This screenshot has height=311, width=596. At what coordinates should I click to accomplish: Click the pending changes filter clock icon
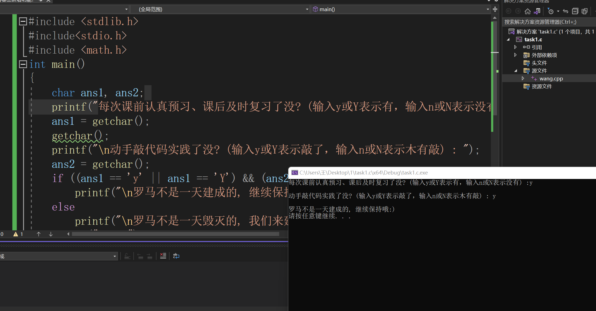click(x=551, y=11)
